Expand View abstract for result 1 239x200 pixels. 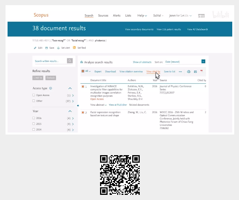98,105
